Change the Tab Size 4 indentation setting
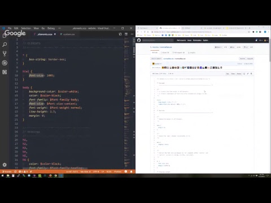The image size is (271, 203). click(85, 171)
